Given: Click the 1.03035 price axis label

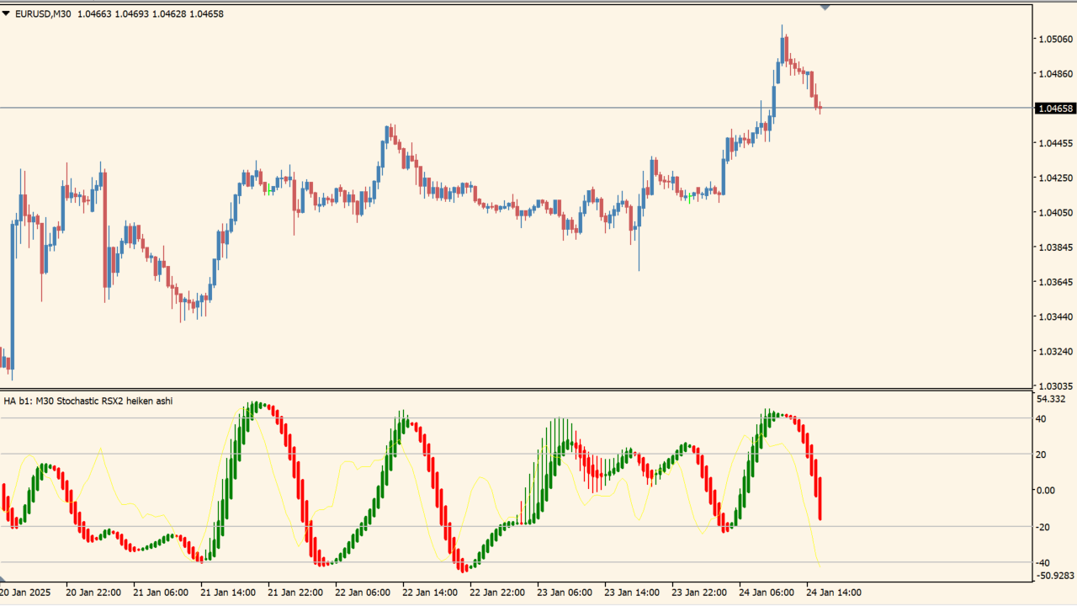Looking at the screenshot, I should 1055,385.
